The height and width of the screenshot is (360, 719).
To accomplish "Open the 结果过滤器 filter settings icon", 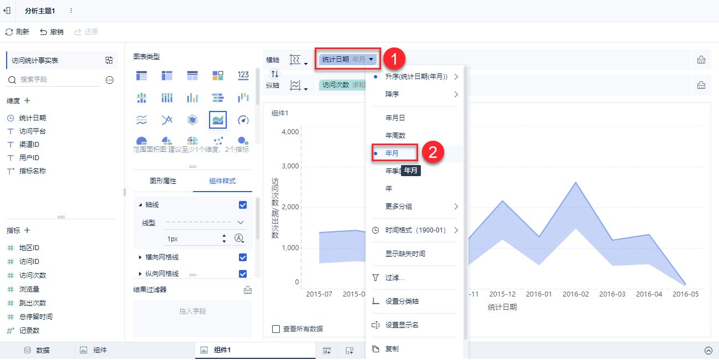I will (x=248, y=290).
